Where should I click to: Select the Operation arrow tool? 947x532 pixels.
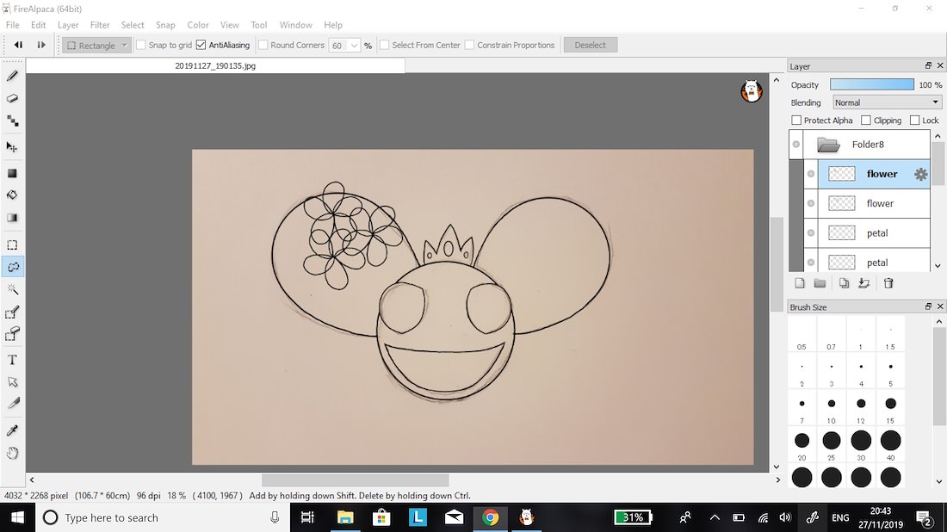click(x=12, y=382)
